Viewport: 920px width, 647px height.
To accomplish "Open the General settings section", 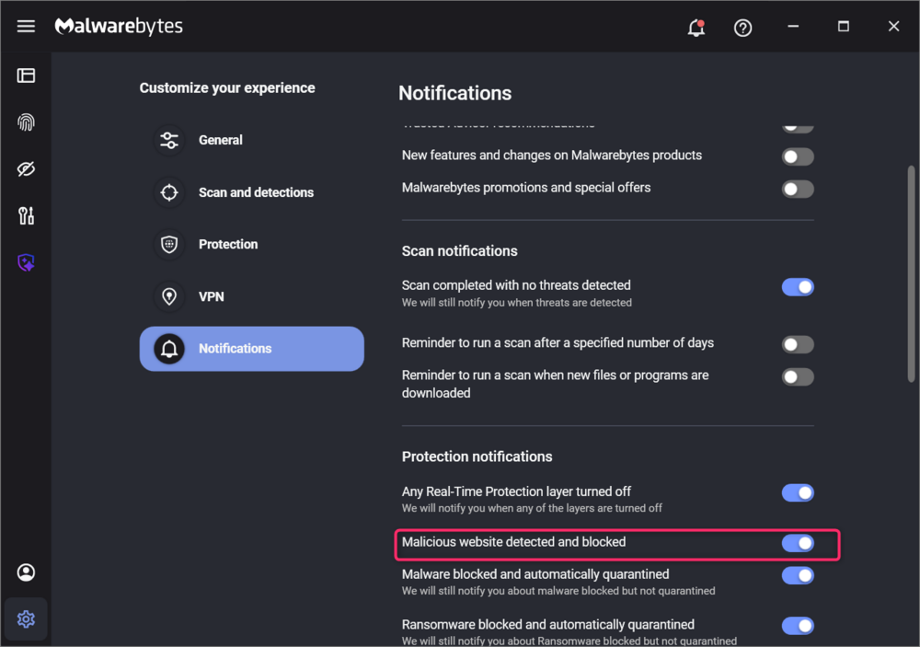I will point(252,140).
